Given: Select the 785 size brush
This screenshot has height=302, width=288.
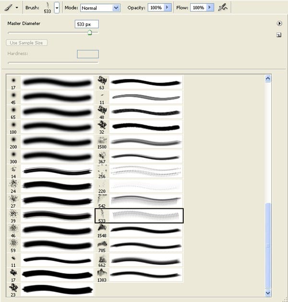Looking at the screenshot, I should [139, 246].
